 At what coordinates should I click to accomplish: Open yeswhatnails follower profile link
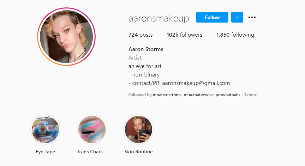[228, 95]
